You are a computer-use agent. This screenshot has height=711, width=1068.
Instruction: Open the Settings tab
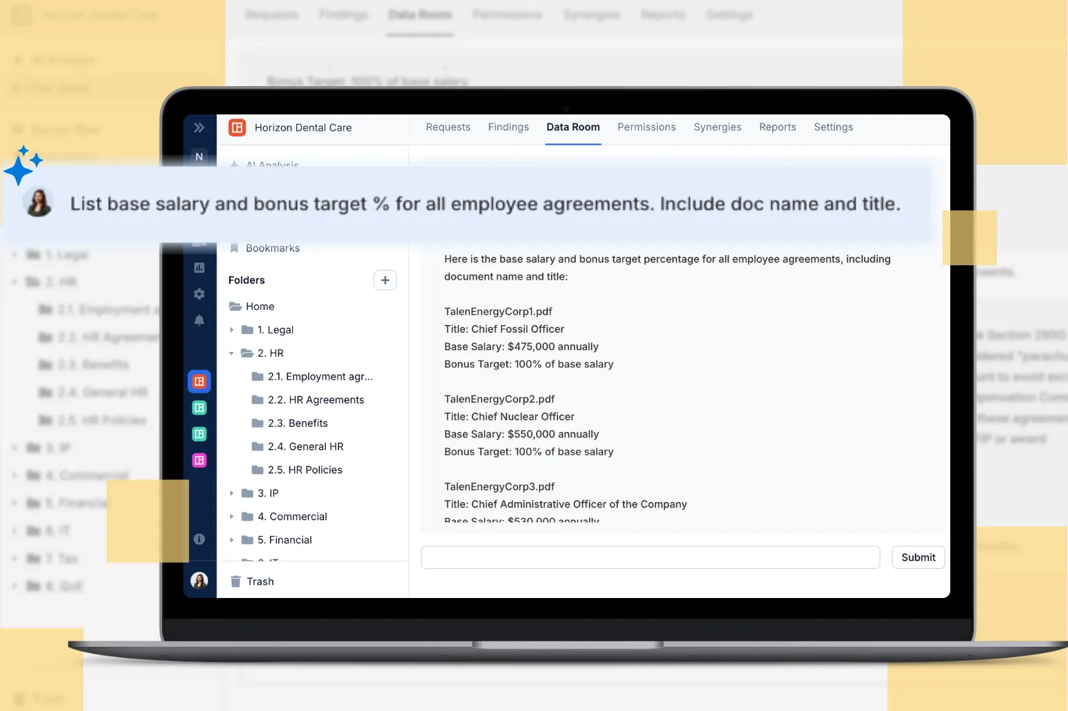[833, 127]
